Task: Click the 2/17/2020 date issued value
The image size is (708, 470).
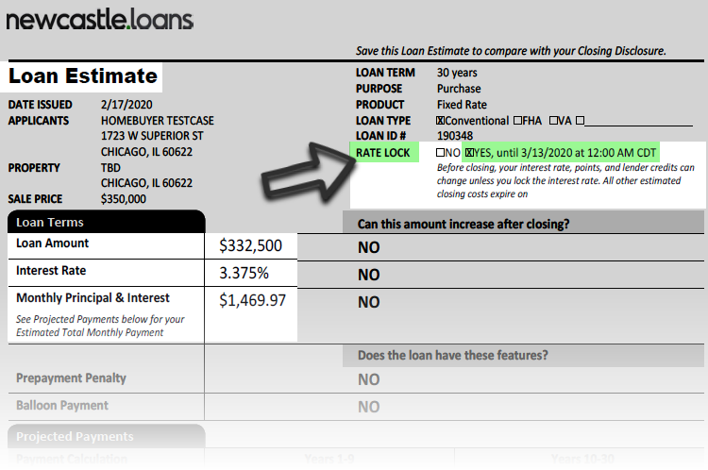Action: pos(126,105)
